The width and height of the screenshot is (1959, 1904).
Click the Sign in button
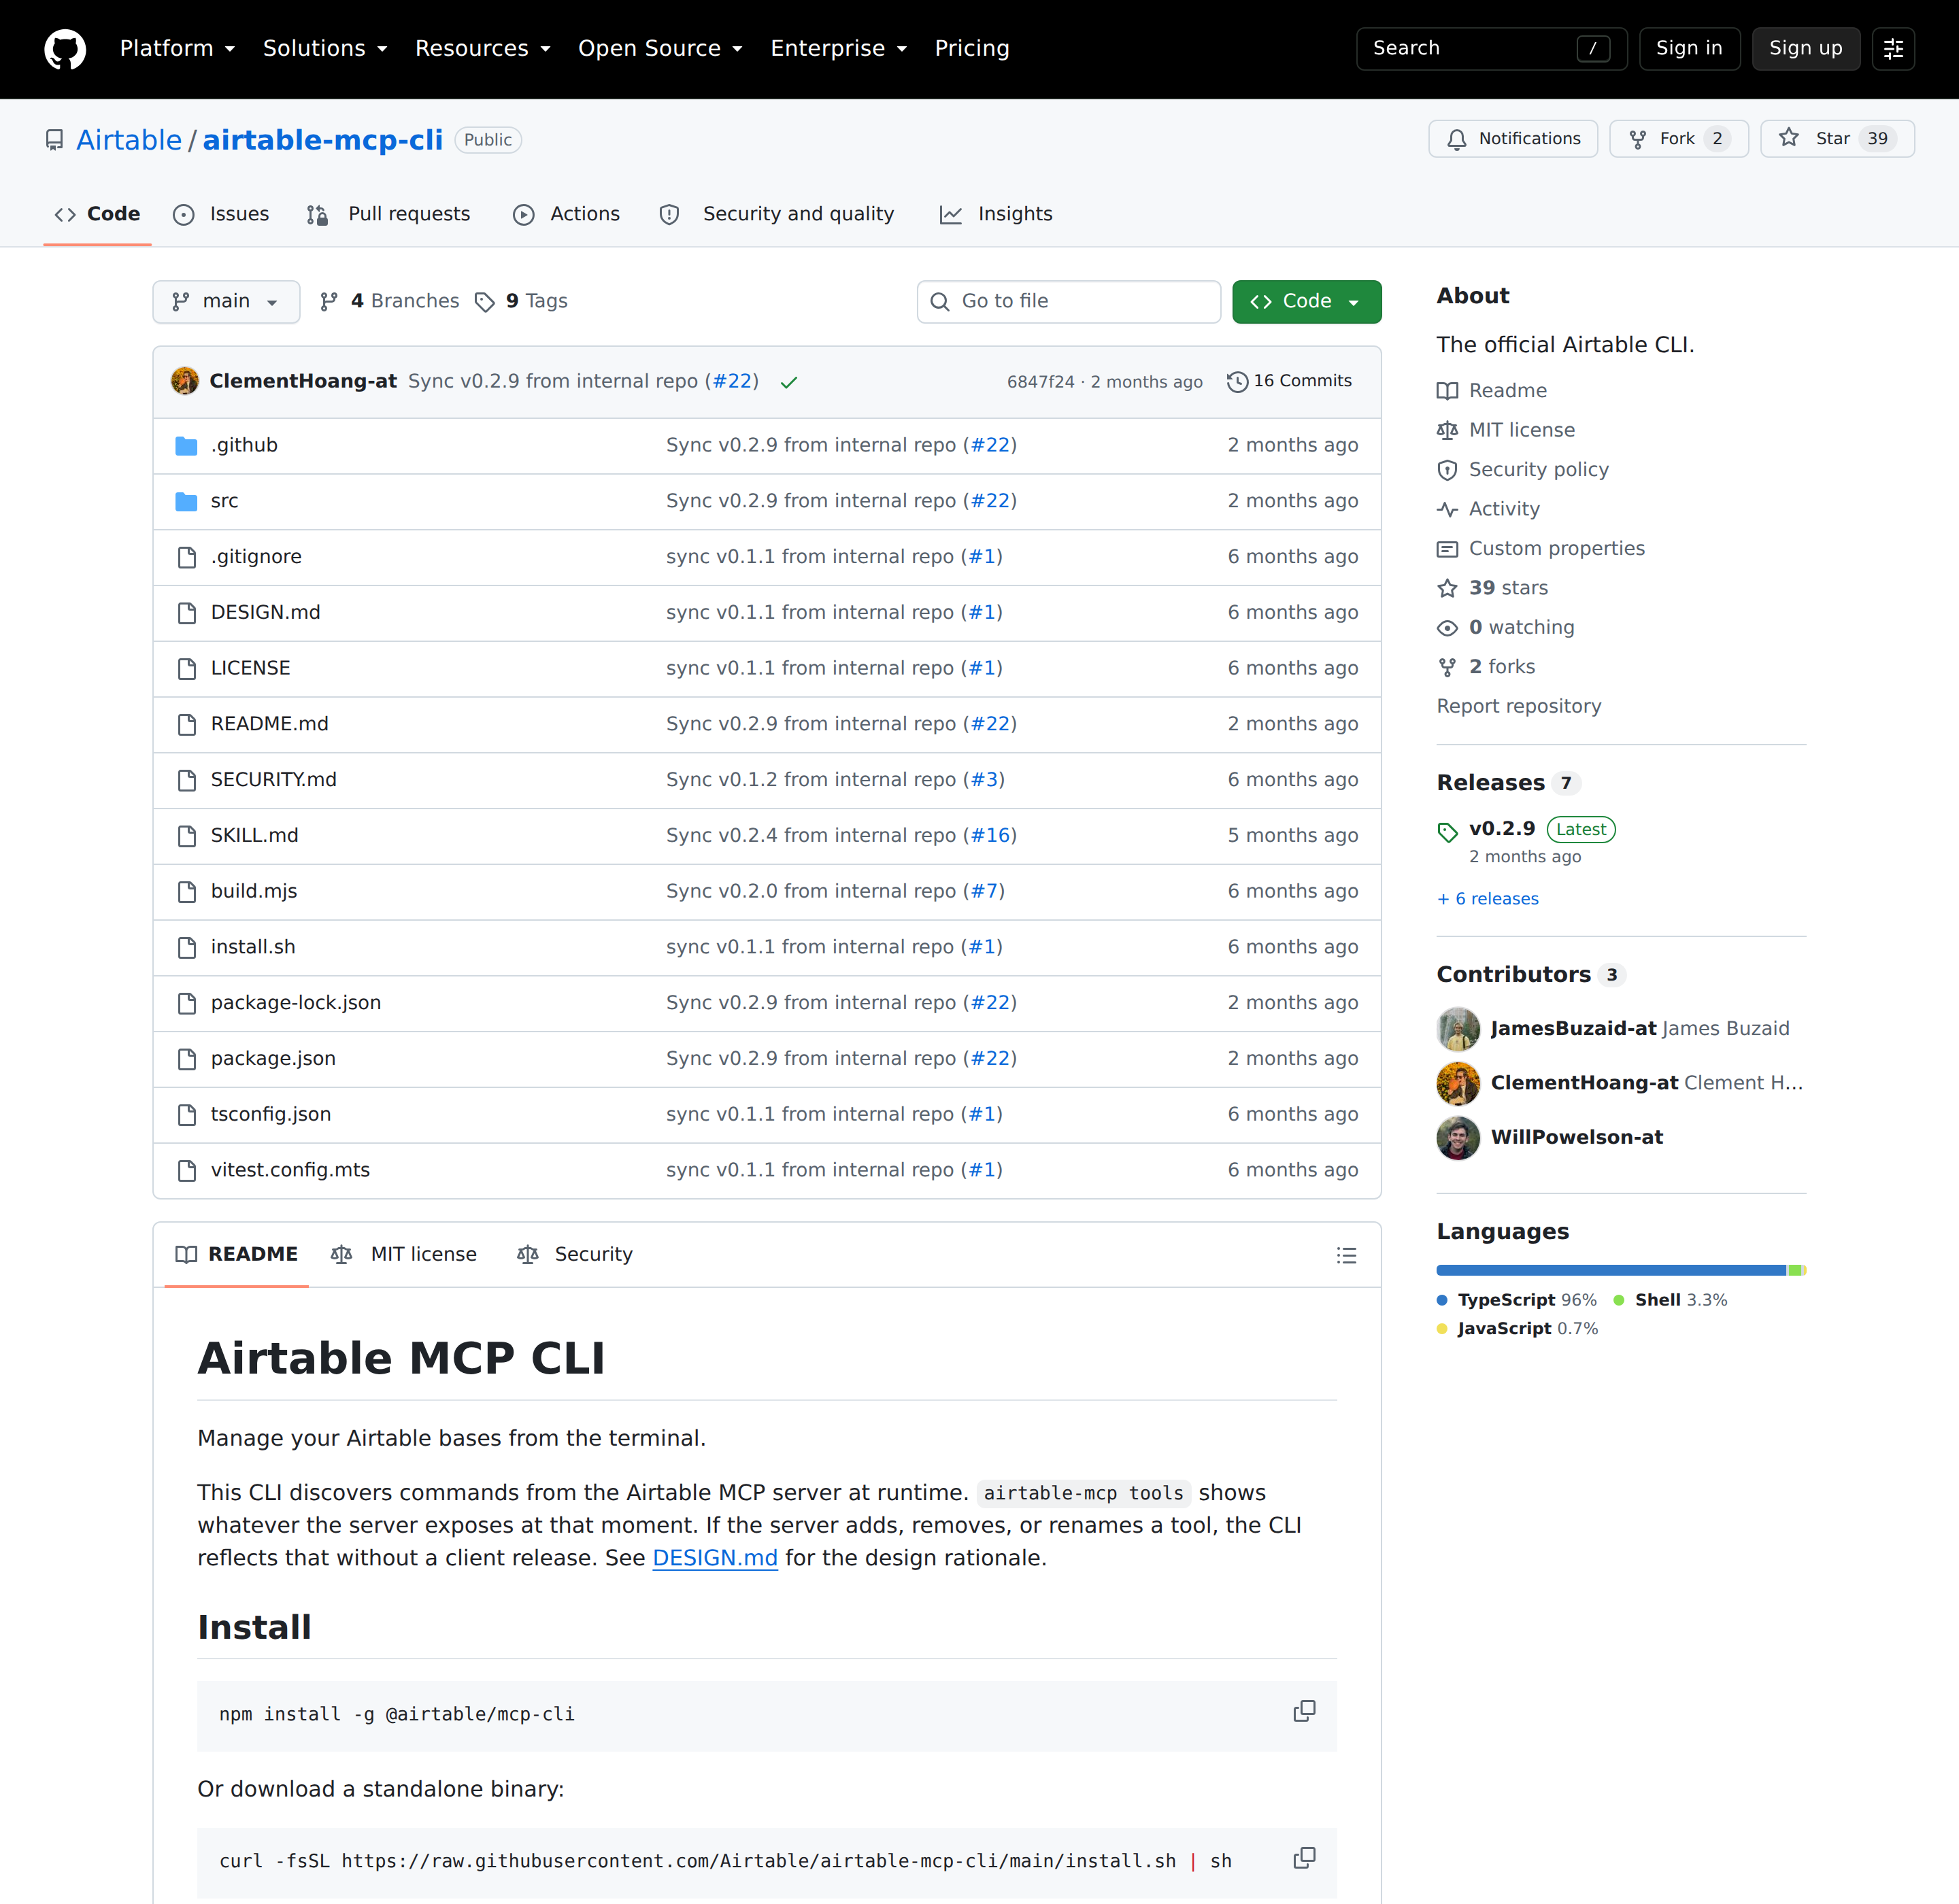click(1689, 49)
